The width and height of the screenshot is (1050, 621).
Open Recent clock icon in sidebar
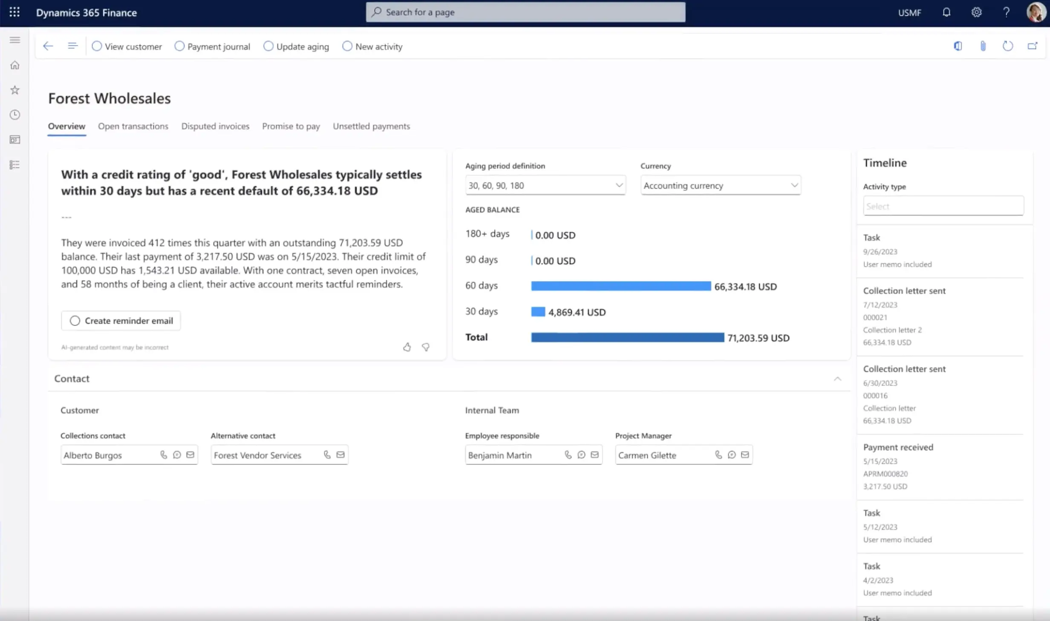[15, 115]
